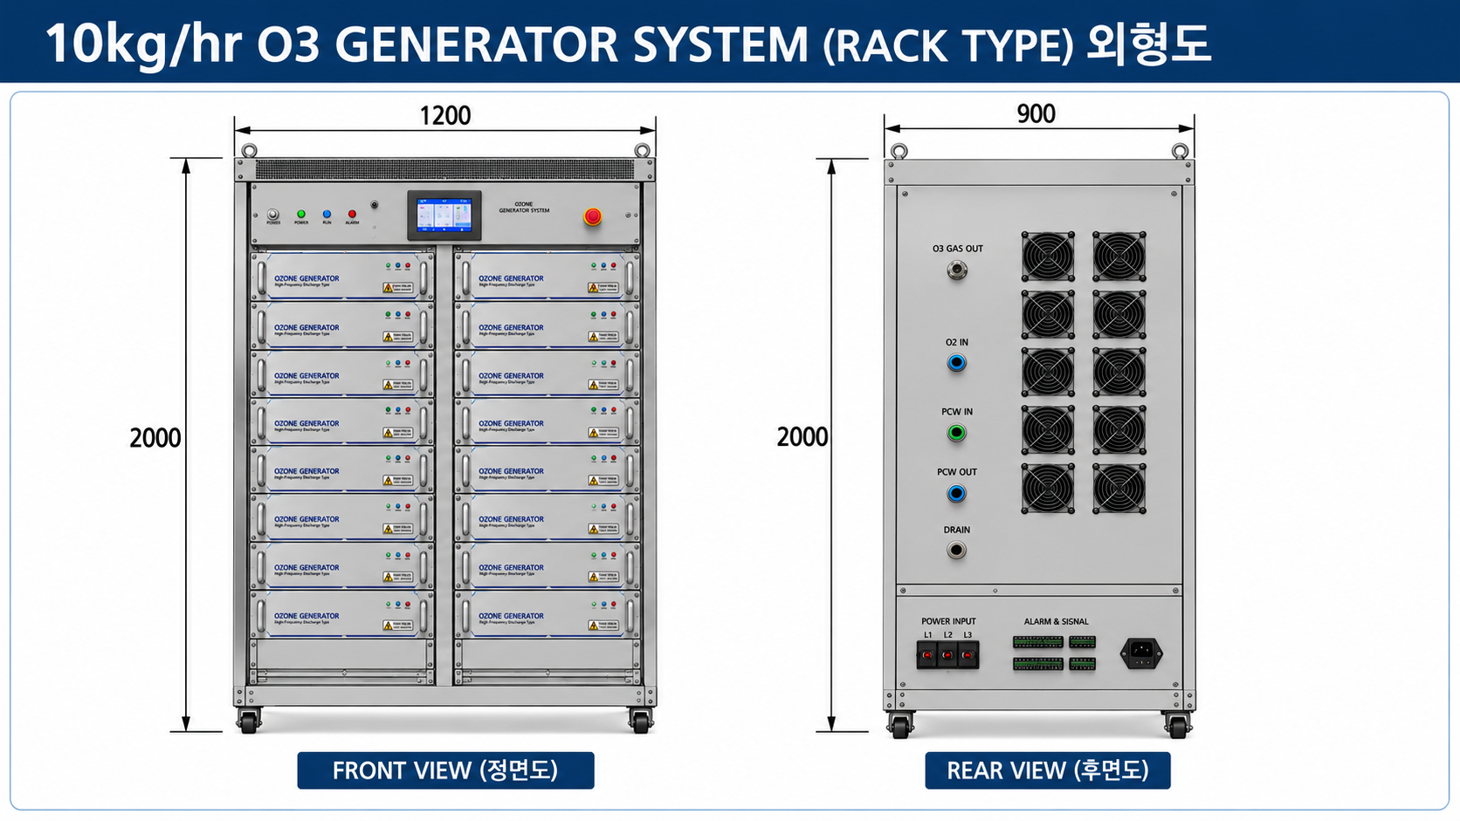
Task: Select the blue PCW OUT port
Action: [957, 494]
